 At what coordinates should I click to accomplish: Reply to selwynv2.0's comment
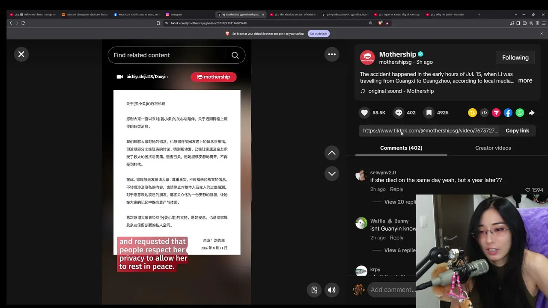396,189
